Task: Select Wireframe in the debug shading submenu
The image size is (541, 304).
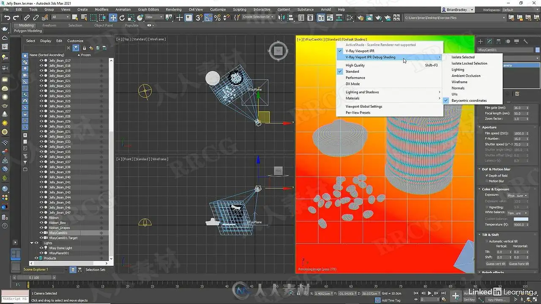Action: [459, 82]
